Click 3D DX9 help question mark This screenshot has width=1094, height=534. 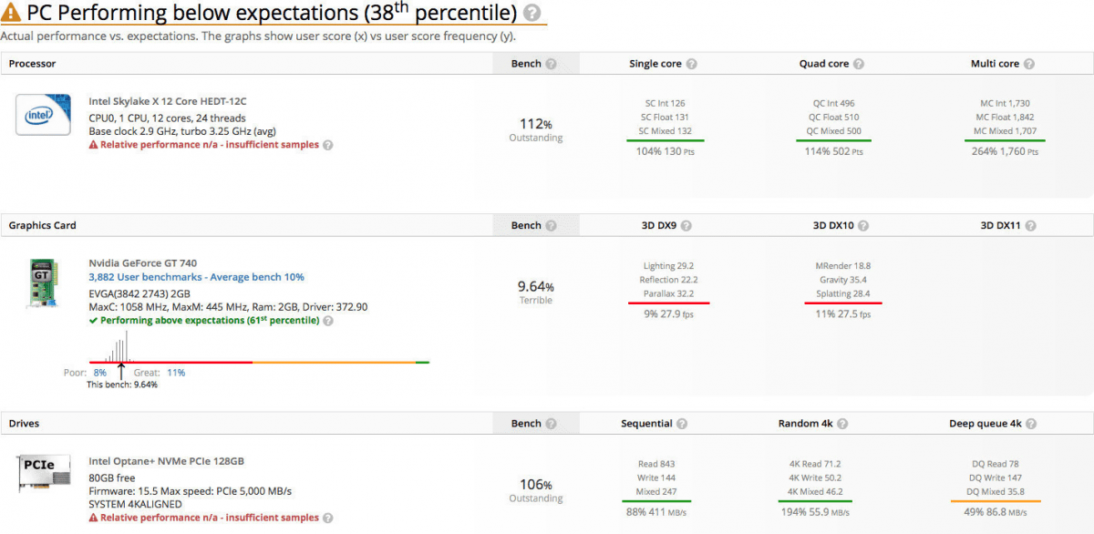(686, 226)
